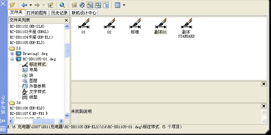Screen dimensions: 271x135
Task: Toggle the Tree View button
Action: point(90,5)
